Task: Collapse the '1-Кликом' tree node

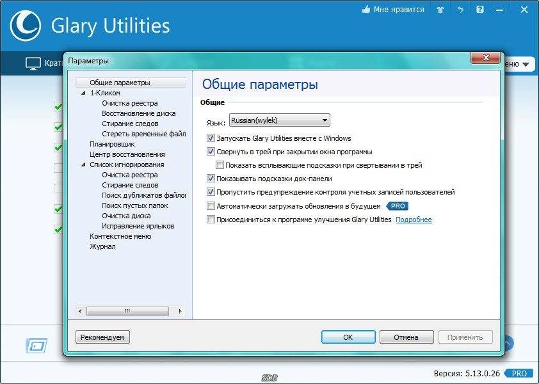Action: [83, 93]
